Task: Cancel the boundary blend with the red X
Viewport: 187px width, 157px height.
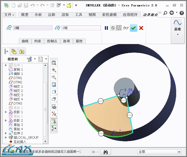Action: (141, 28)
